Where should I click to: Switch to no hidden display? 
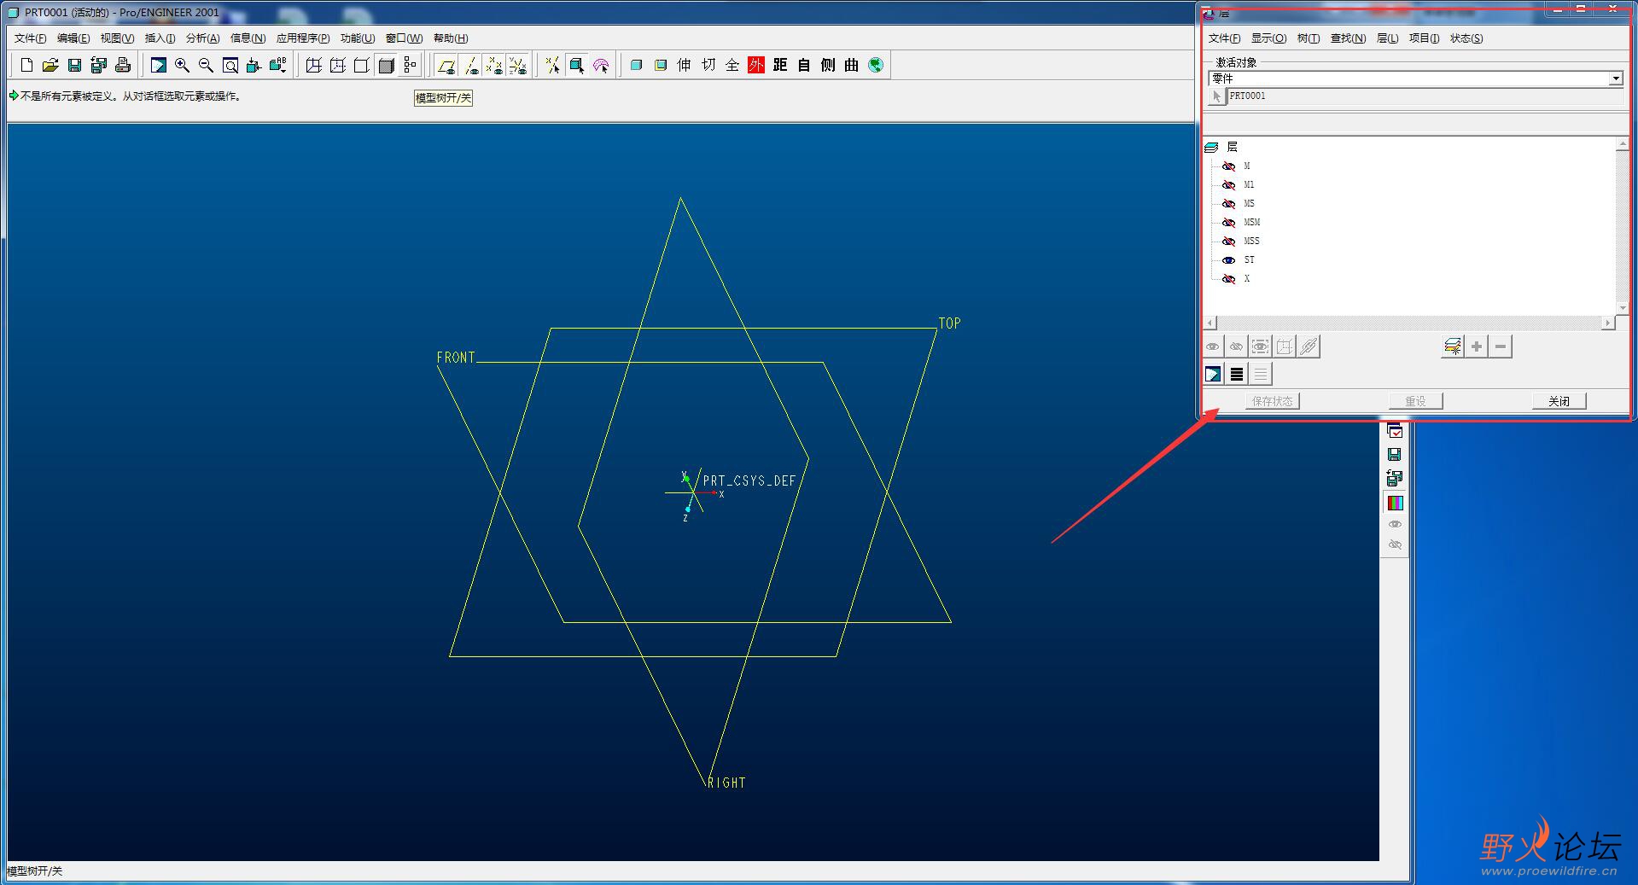click(361, 65)
